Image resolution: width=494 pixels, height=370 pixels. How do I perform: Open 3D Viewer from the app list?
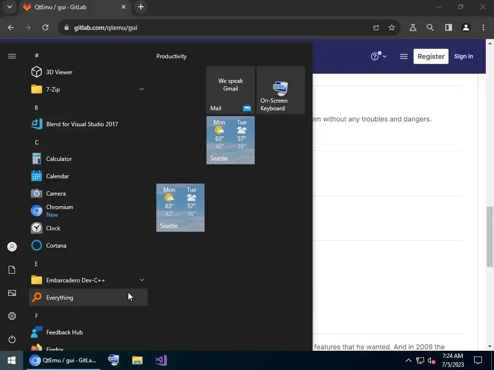(88, 72)
